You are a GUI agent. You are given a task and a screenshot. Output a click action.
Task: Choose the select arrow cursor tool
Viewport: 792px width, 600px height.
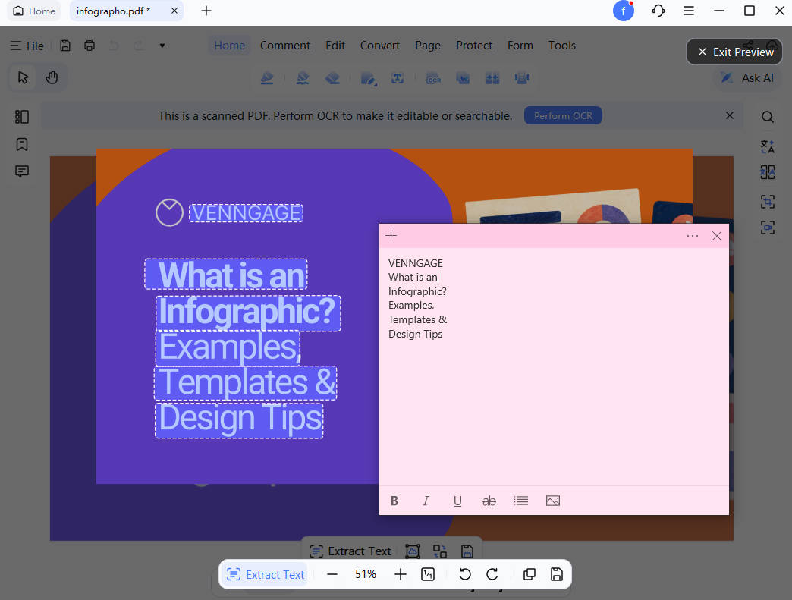(x=23, y=78)
